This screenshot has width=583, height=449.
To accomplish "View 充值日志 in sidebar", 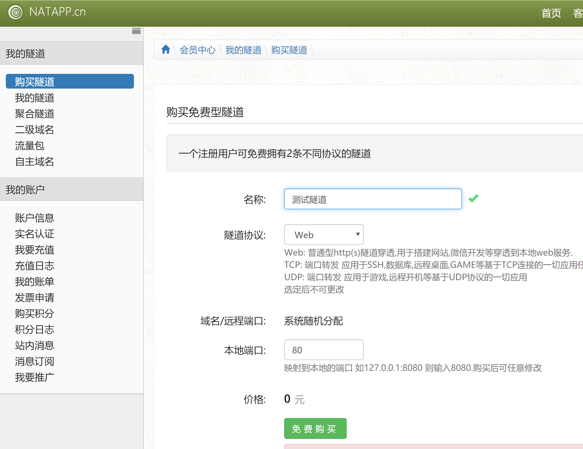I will click(35, 266).
